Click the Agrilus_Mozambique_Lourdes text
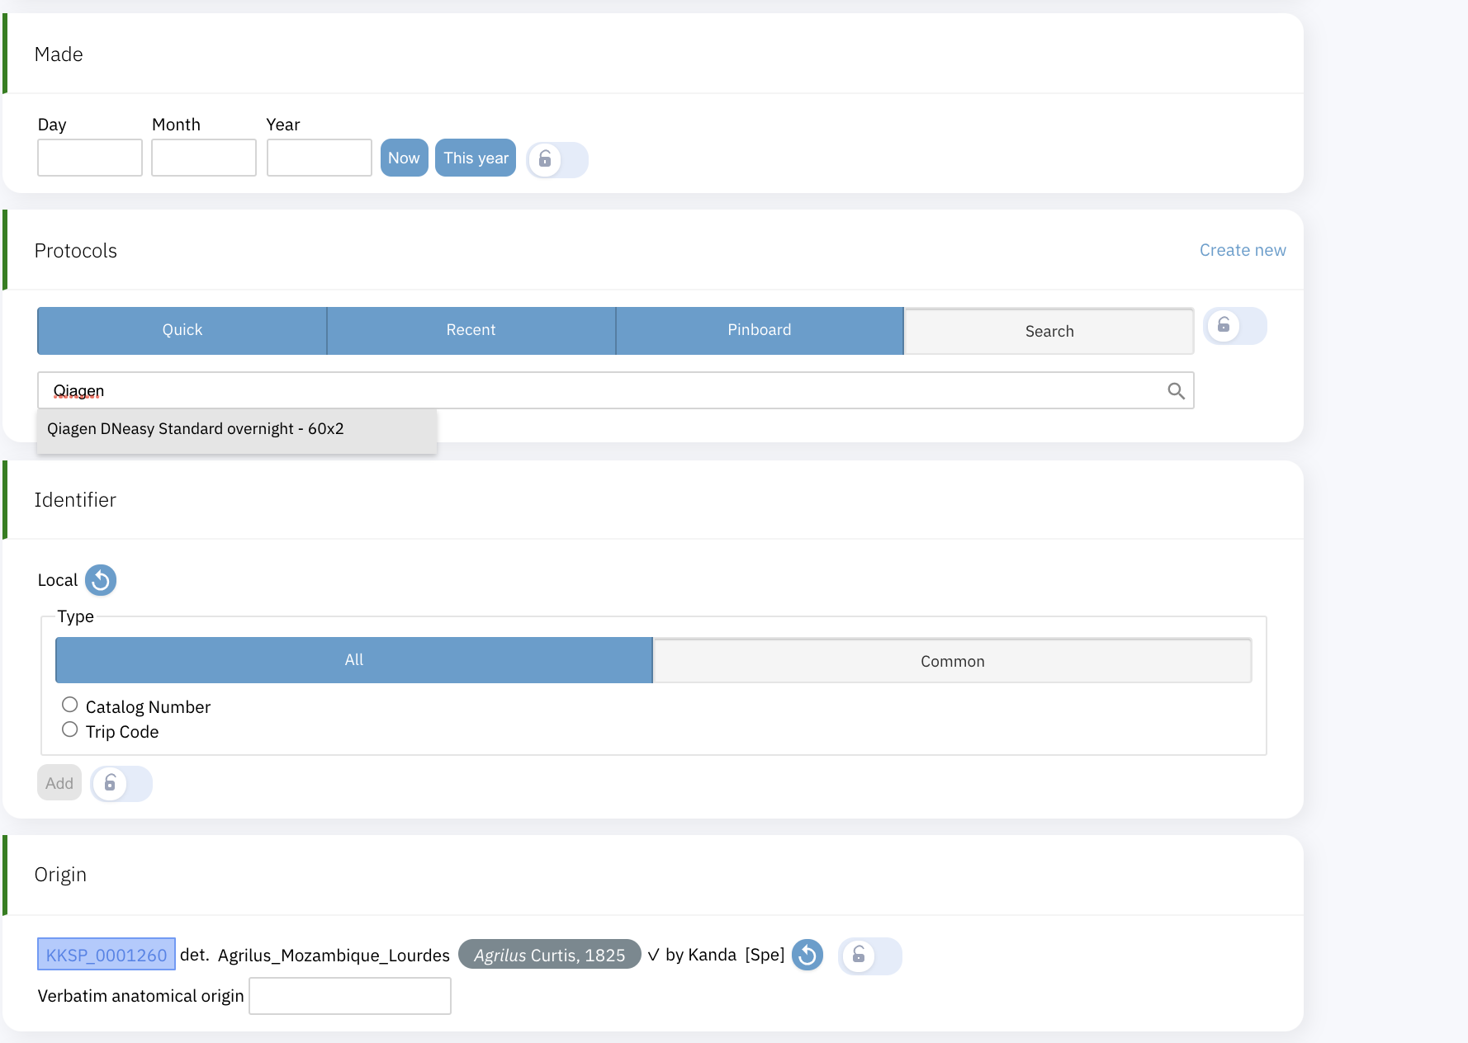Viewport: 1468px width, 1043px height. 334,955
